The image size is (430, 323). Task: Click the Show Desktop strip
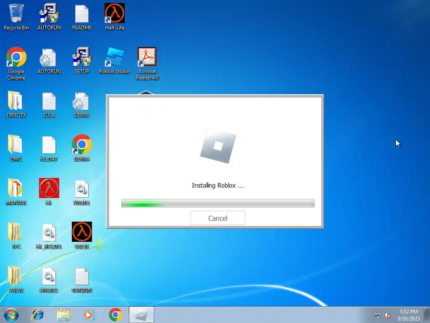(x=427, y=315)
